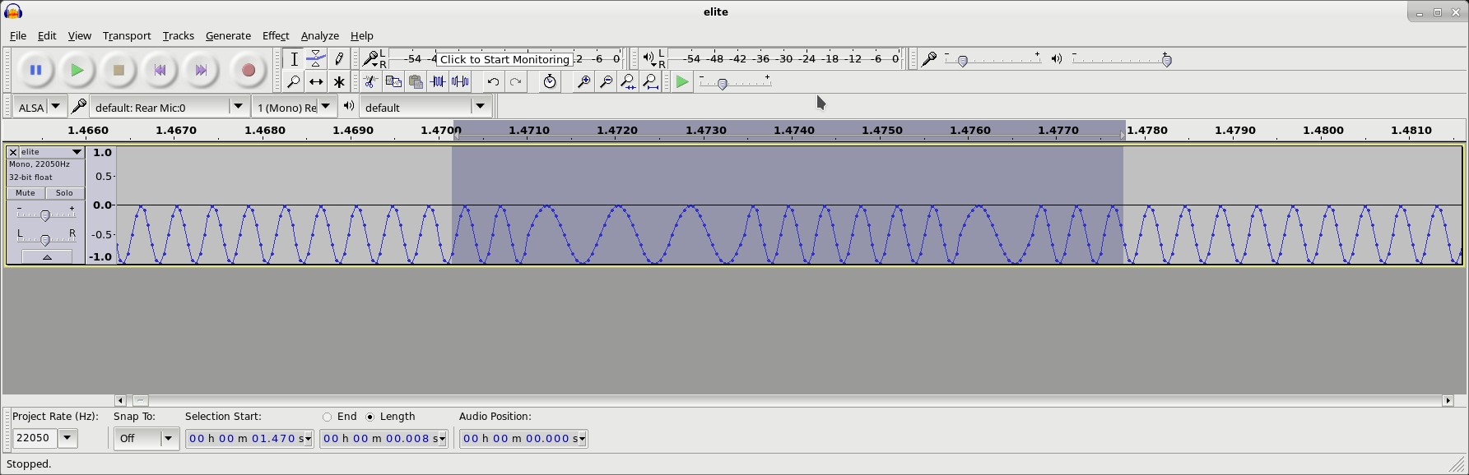Open the Effect menu
The height and width of the screenshot is (475, 1469).
pyautogui.click(x=276, y=36)
